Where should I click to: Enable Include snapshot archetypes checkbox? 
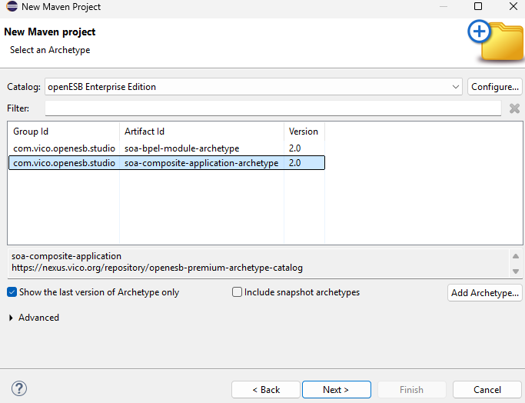(x=237, y=292)
